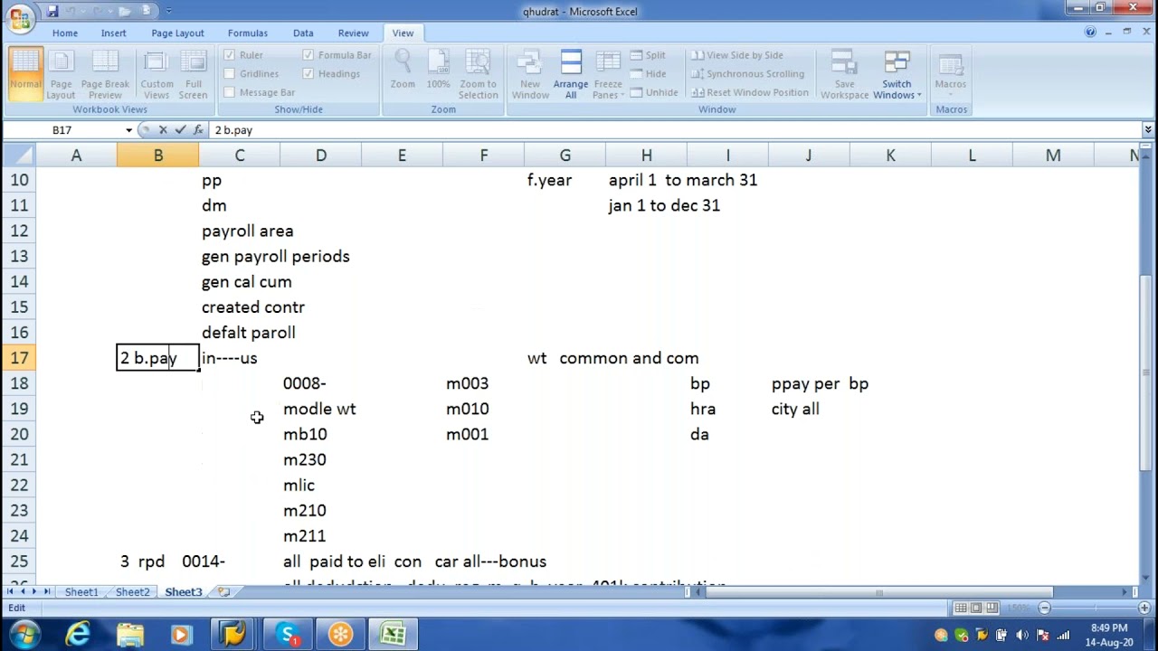Viewport: 1158px width, 651px height.
Task: Click the Office button
Action: pos(20,17)
